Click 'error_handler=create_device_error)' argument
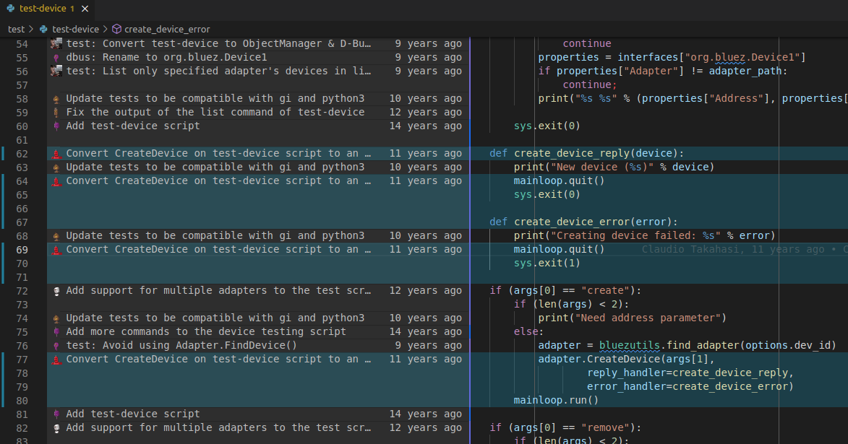Screen dimensions: 848x444 click(x=690, y=387)
